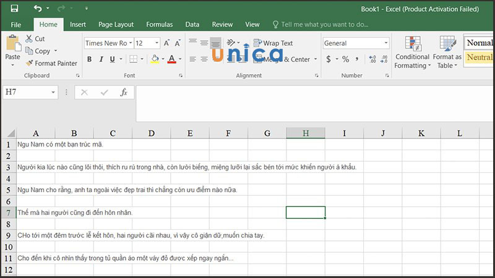
Task: Select the Neutral cell style
Action: click(x=479, y=57)
